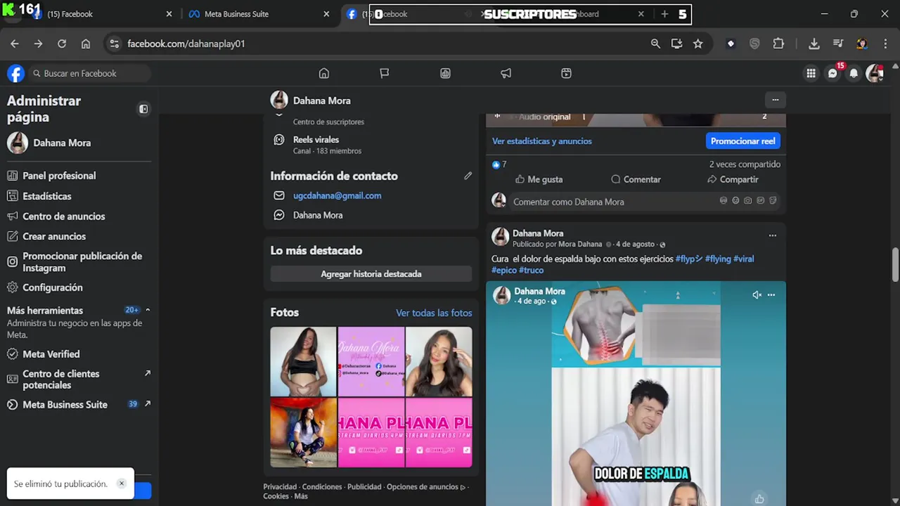Open Chrome downloads icon
Screen dimensions: 900x506
pyautogui.click(x=814, y=44)
